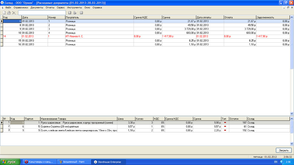
Task: Sort documents by Покупатель column header
Action: pyautogui.click(x=99, y=17)
